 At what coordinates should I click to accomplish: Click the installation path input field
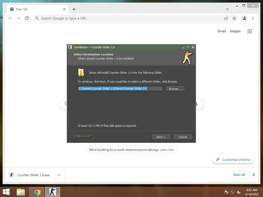point(120,88)
